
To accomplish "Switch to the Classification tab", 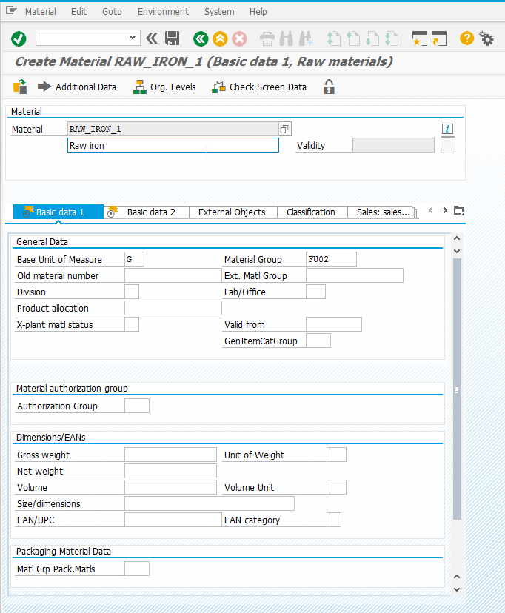I will tap(312, 212).
